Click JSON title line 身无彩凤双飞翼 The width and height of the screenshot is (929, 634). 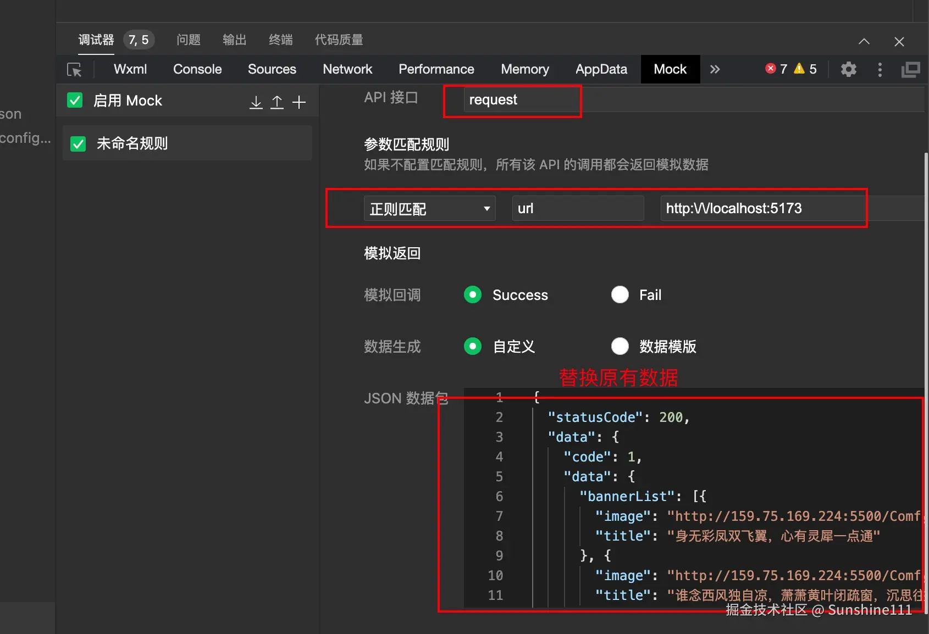tap(738, 536)
